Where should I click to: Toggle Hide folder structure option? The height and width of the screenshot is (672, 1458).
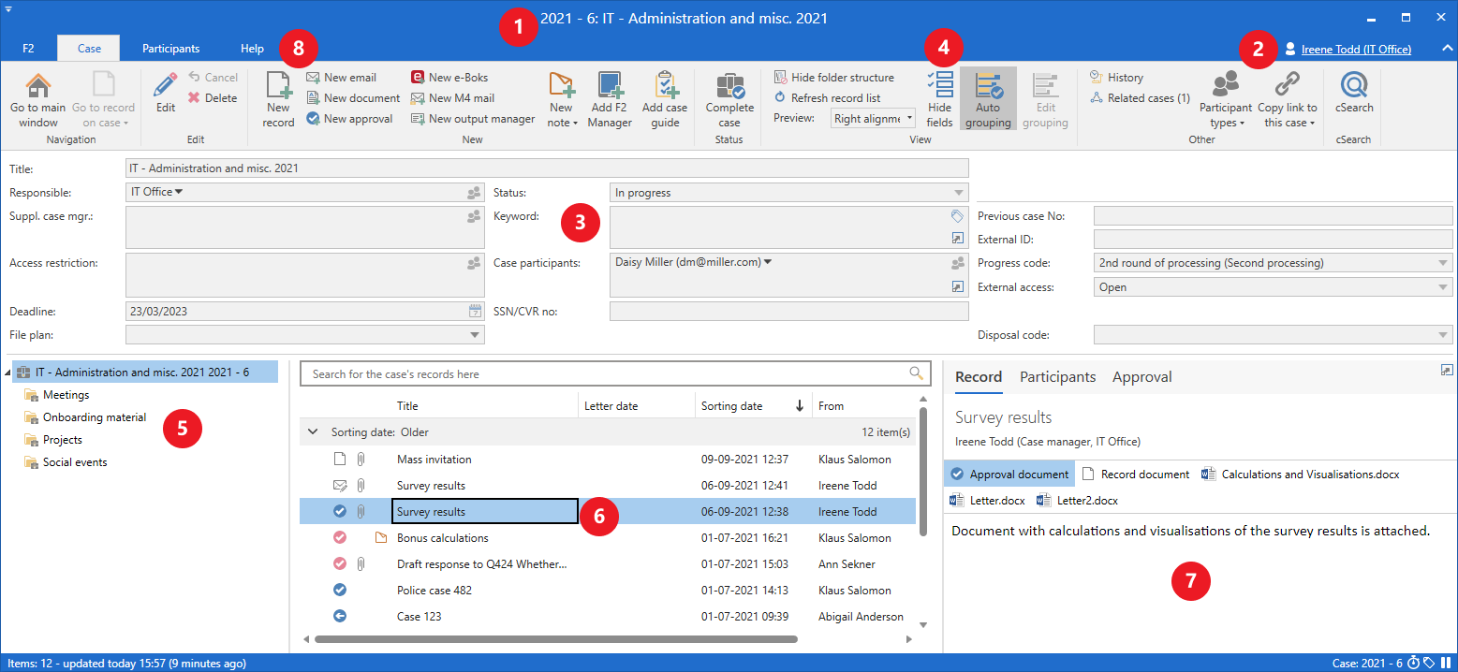coord(833,78)
